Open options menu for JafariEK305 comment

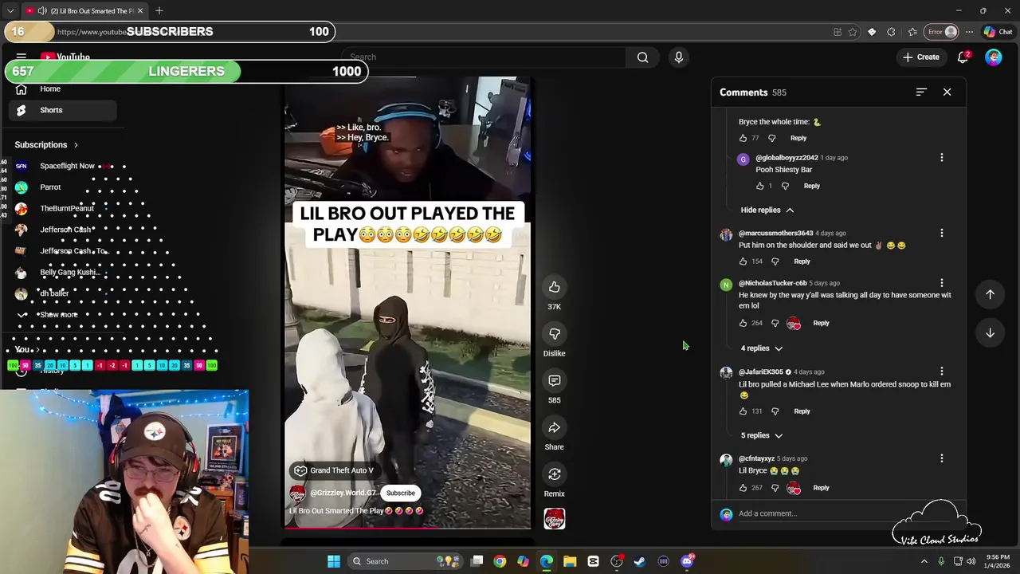tap(941, 372)
